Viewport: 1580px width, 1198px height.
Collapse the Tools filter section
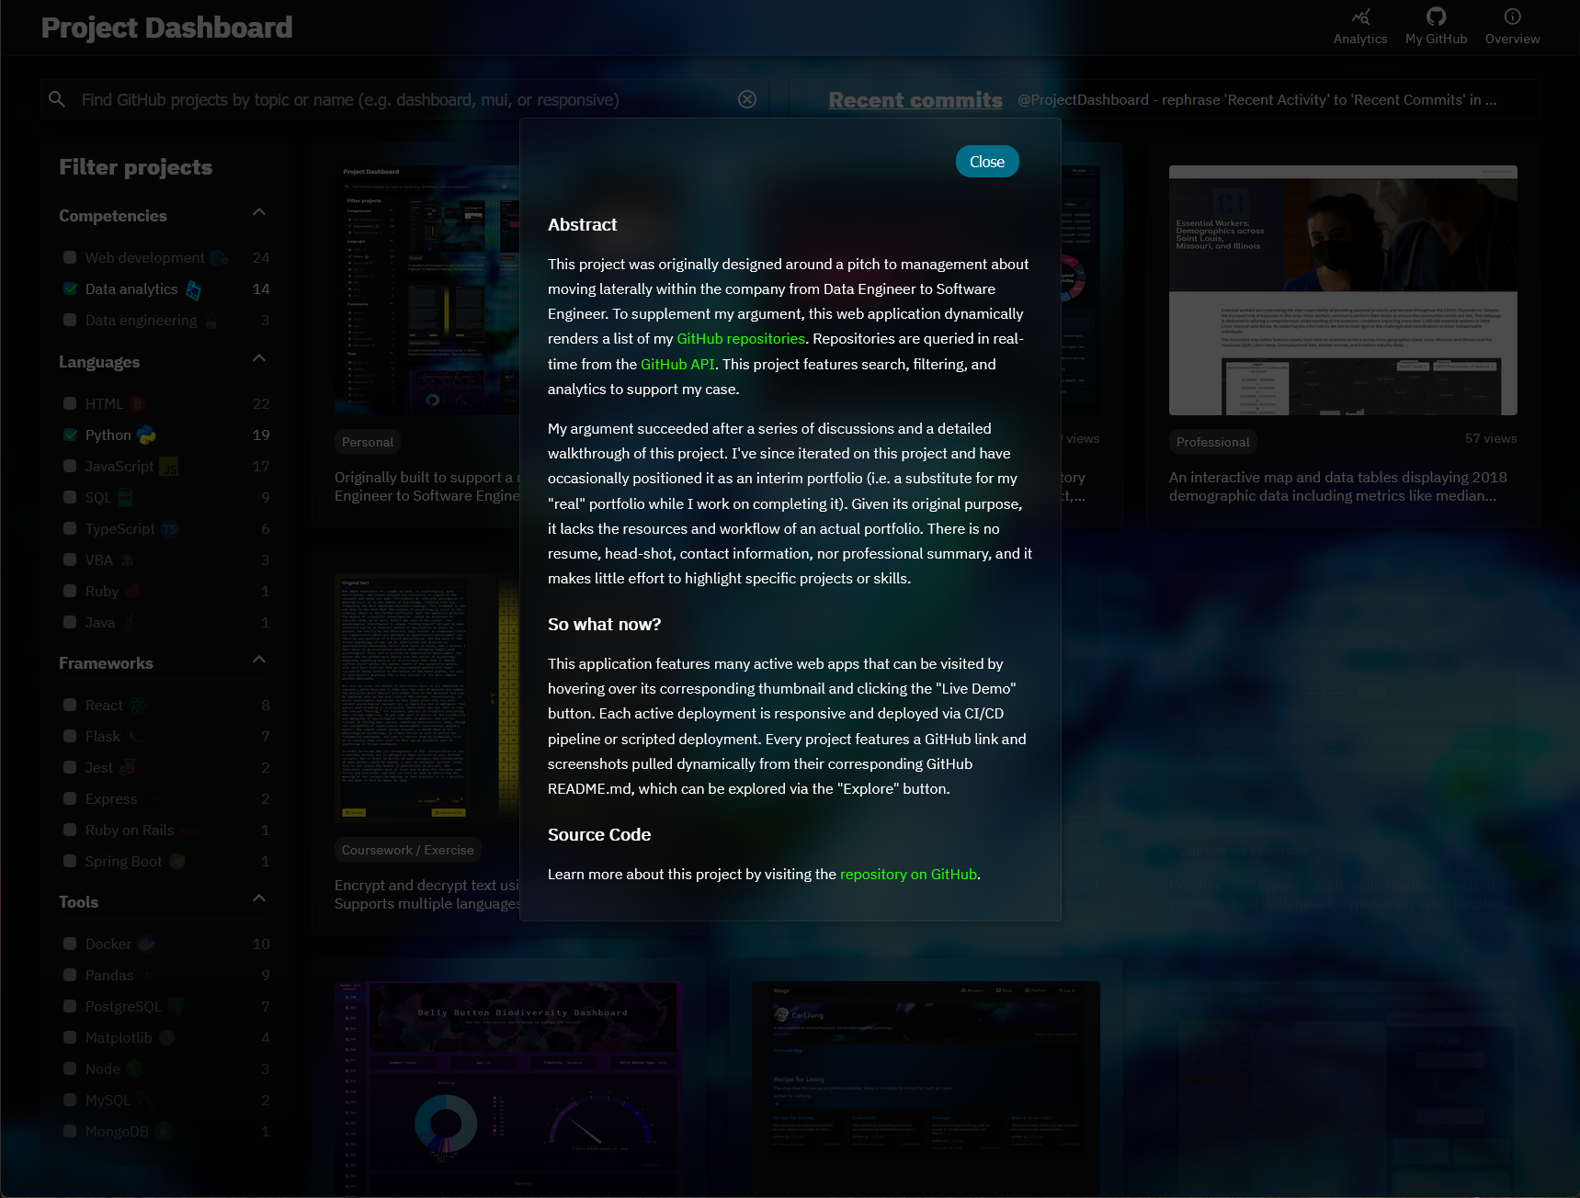[x=259, y=898]
